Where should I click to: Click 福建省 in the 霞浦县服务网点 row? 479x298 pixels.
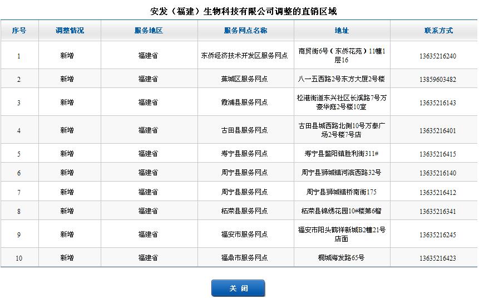[x=148, y=102]
